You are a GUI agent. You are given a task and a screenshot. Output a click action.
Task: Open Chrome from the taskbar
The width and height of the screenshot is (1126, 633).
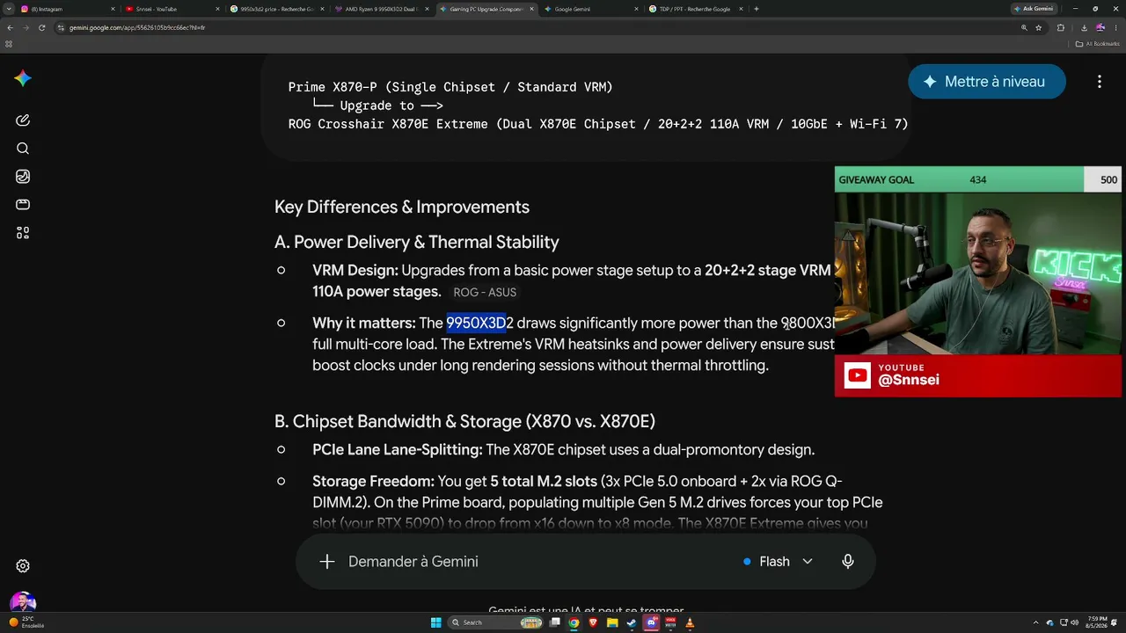click(574, 622)
